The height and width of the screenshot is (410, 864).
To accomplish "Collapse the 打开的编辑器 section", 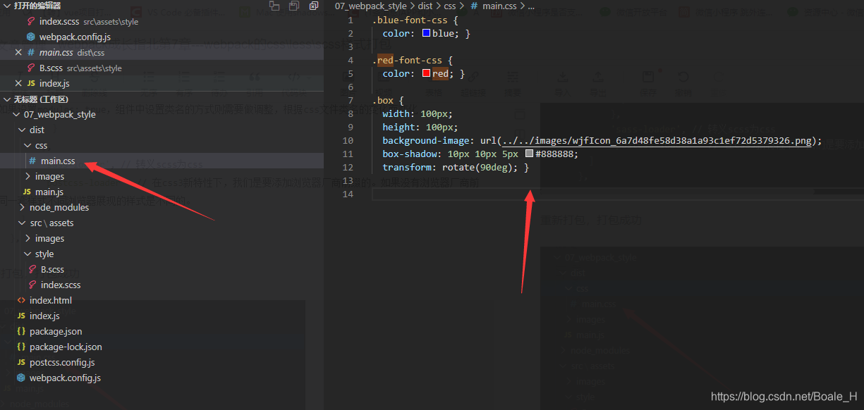I will pyautogui.click(x=7, y=6).
